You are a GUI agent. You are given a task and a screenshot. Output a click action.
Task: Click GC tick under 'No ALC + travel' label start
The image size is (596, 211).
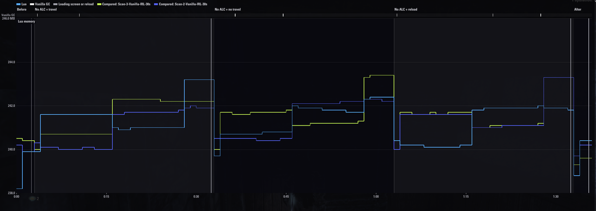37,15
